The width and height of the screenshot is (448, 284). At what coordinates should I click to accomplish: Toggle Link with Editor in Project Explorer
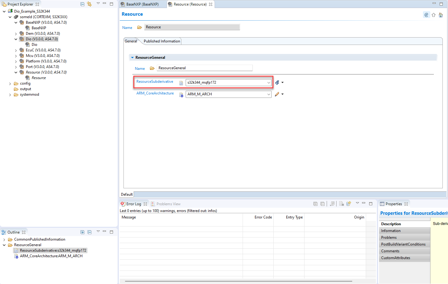(x=89, y=4)
